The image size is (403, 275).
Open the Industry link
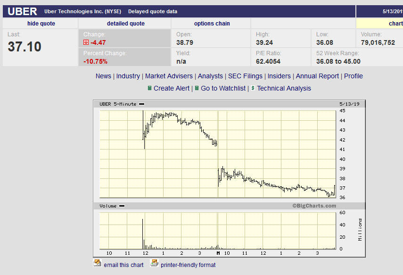coord(128,76)
